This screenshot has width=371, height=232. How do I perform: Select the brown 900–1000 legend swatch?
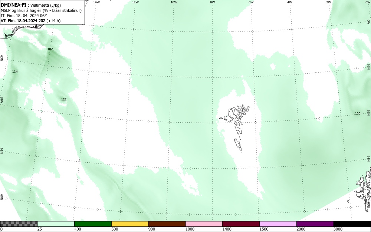click(x=167, y=224)
